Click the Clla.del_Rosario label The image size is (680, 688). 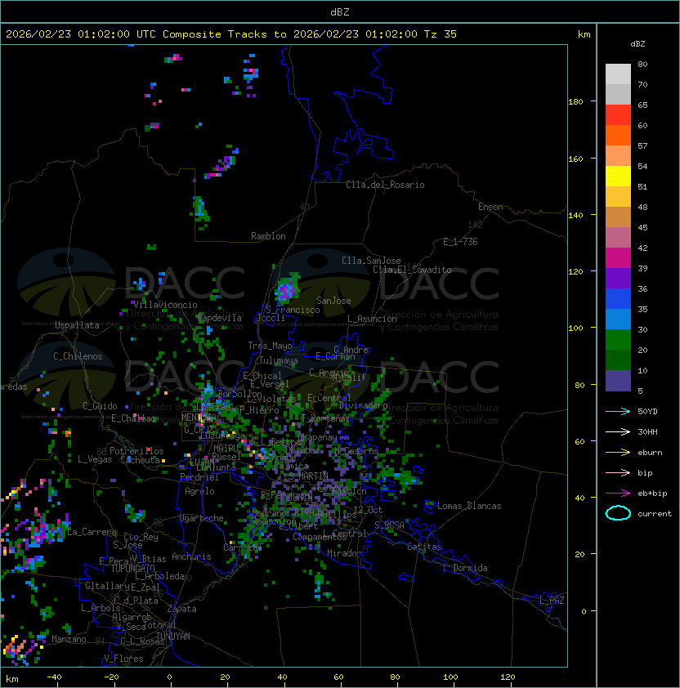(x=385, y=185)
